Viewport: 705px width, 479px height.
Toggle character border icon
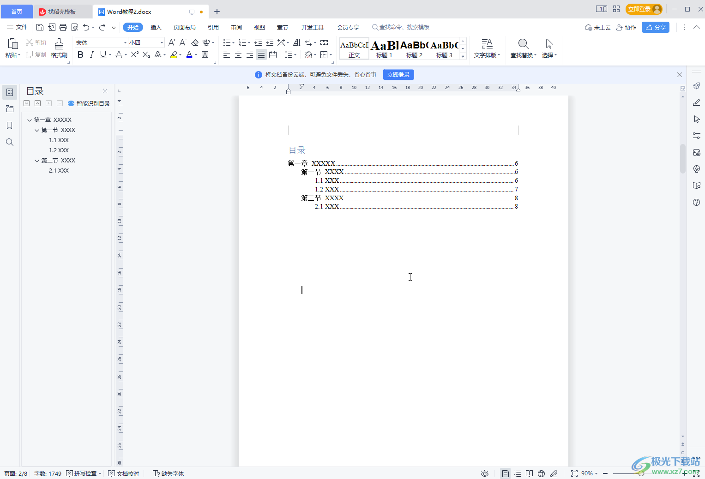pyautogui.click(x=205, y=54)
